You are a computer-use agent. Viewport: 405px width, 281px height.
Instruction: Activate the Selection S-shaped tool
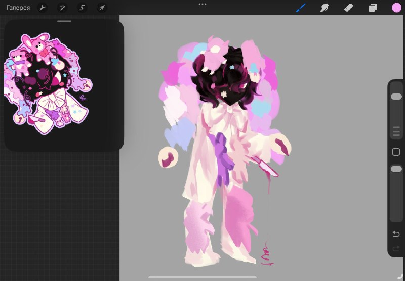(82, 8)
